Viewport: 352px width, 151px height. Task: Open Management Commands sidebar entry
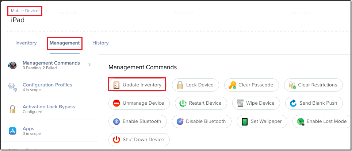(49, 65)
